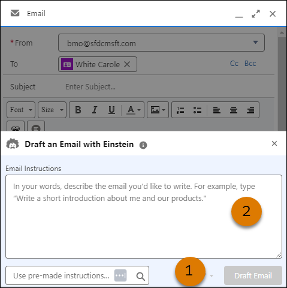Open the insert image dropdown

point(158,110)
